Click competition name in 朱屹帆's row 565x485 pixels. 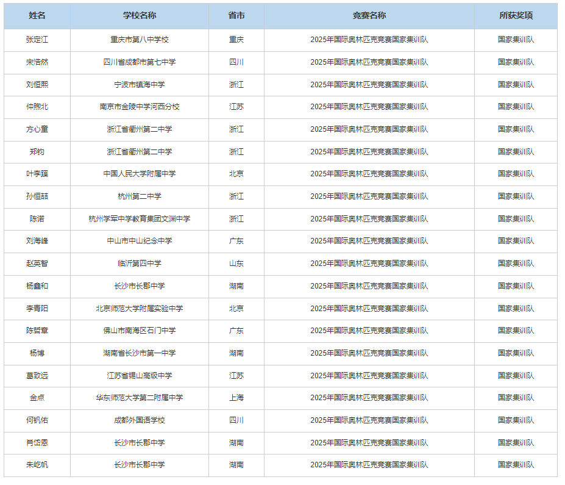[x=369, y=465]
